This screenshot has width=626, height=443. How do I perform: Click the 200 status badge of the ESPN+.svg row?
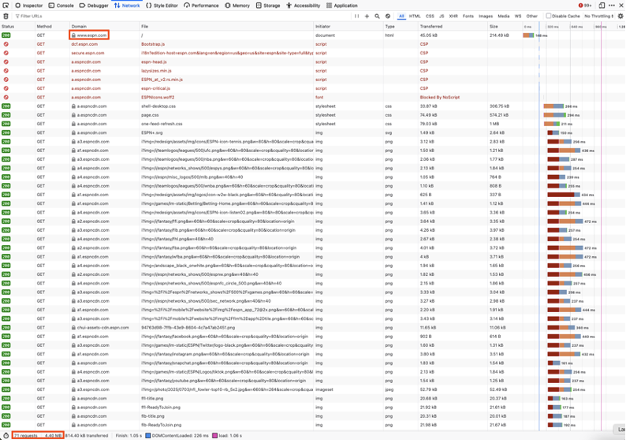(x=6, y=133)
